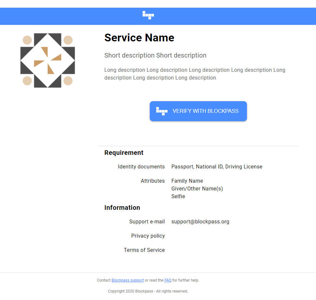Viewport: 316px width, 300px height.
Task: Click the Family Name attribute
Action: tap(187, 181)
